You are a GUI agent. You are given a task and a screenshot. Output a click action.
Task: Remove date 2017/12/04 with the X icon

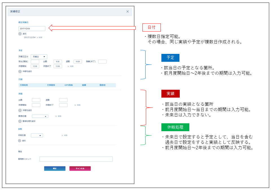point(38,38)
